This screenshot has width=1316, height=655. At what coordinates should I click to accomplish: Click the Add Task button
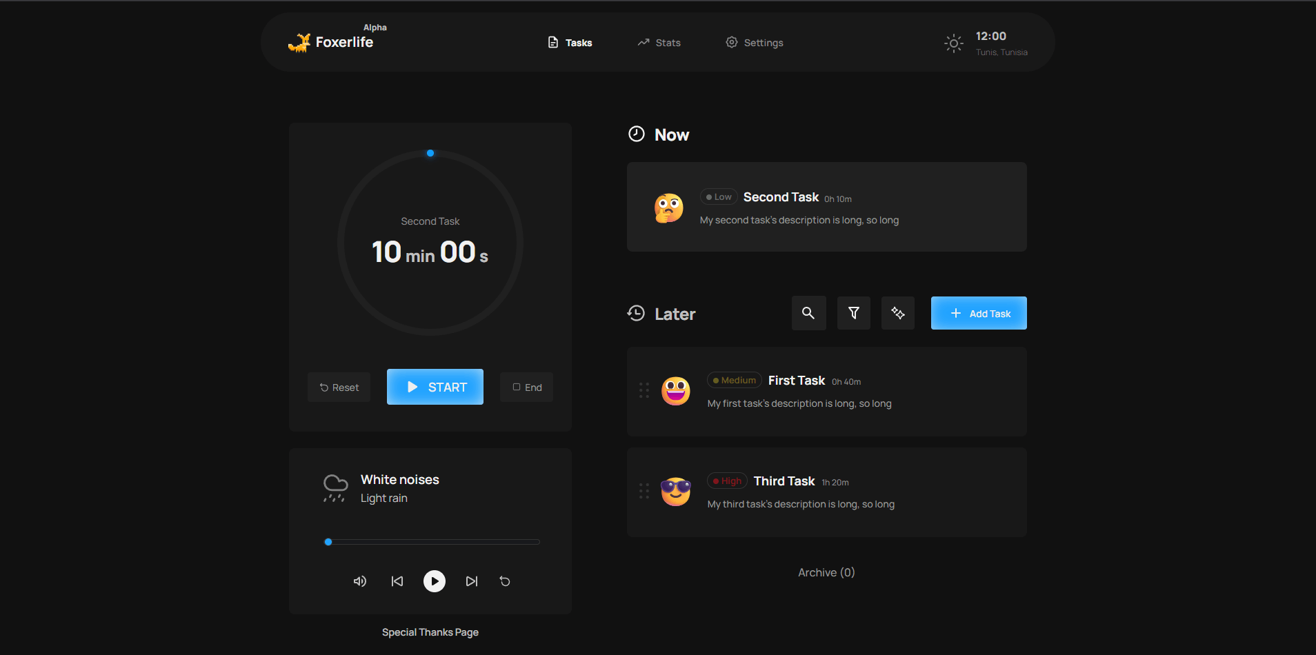979,313
